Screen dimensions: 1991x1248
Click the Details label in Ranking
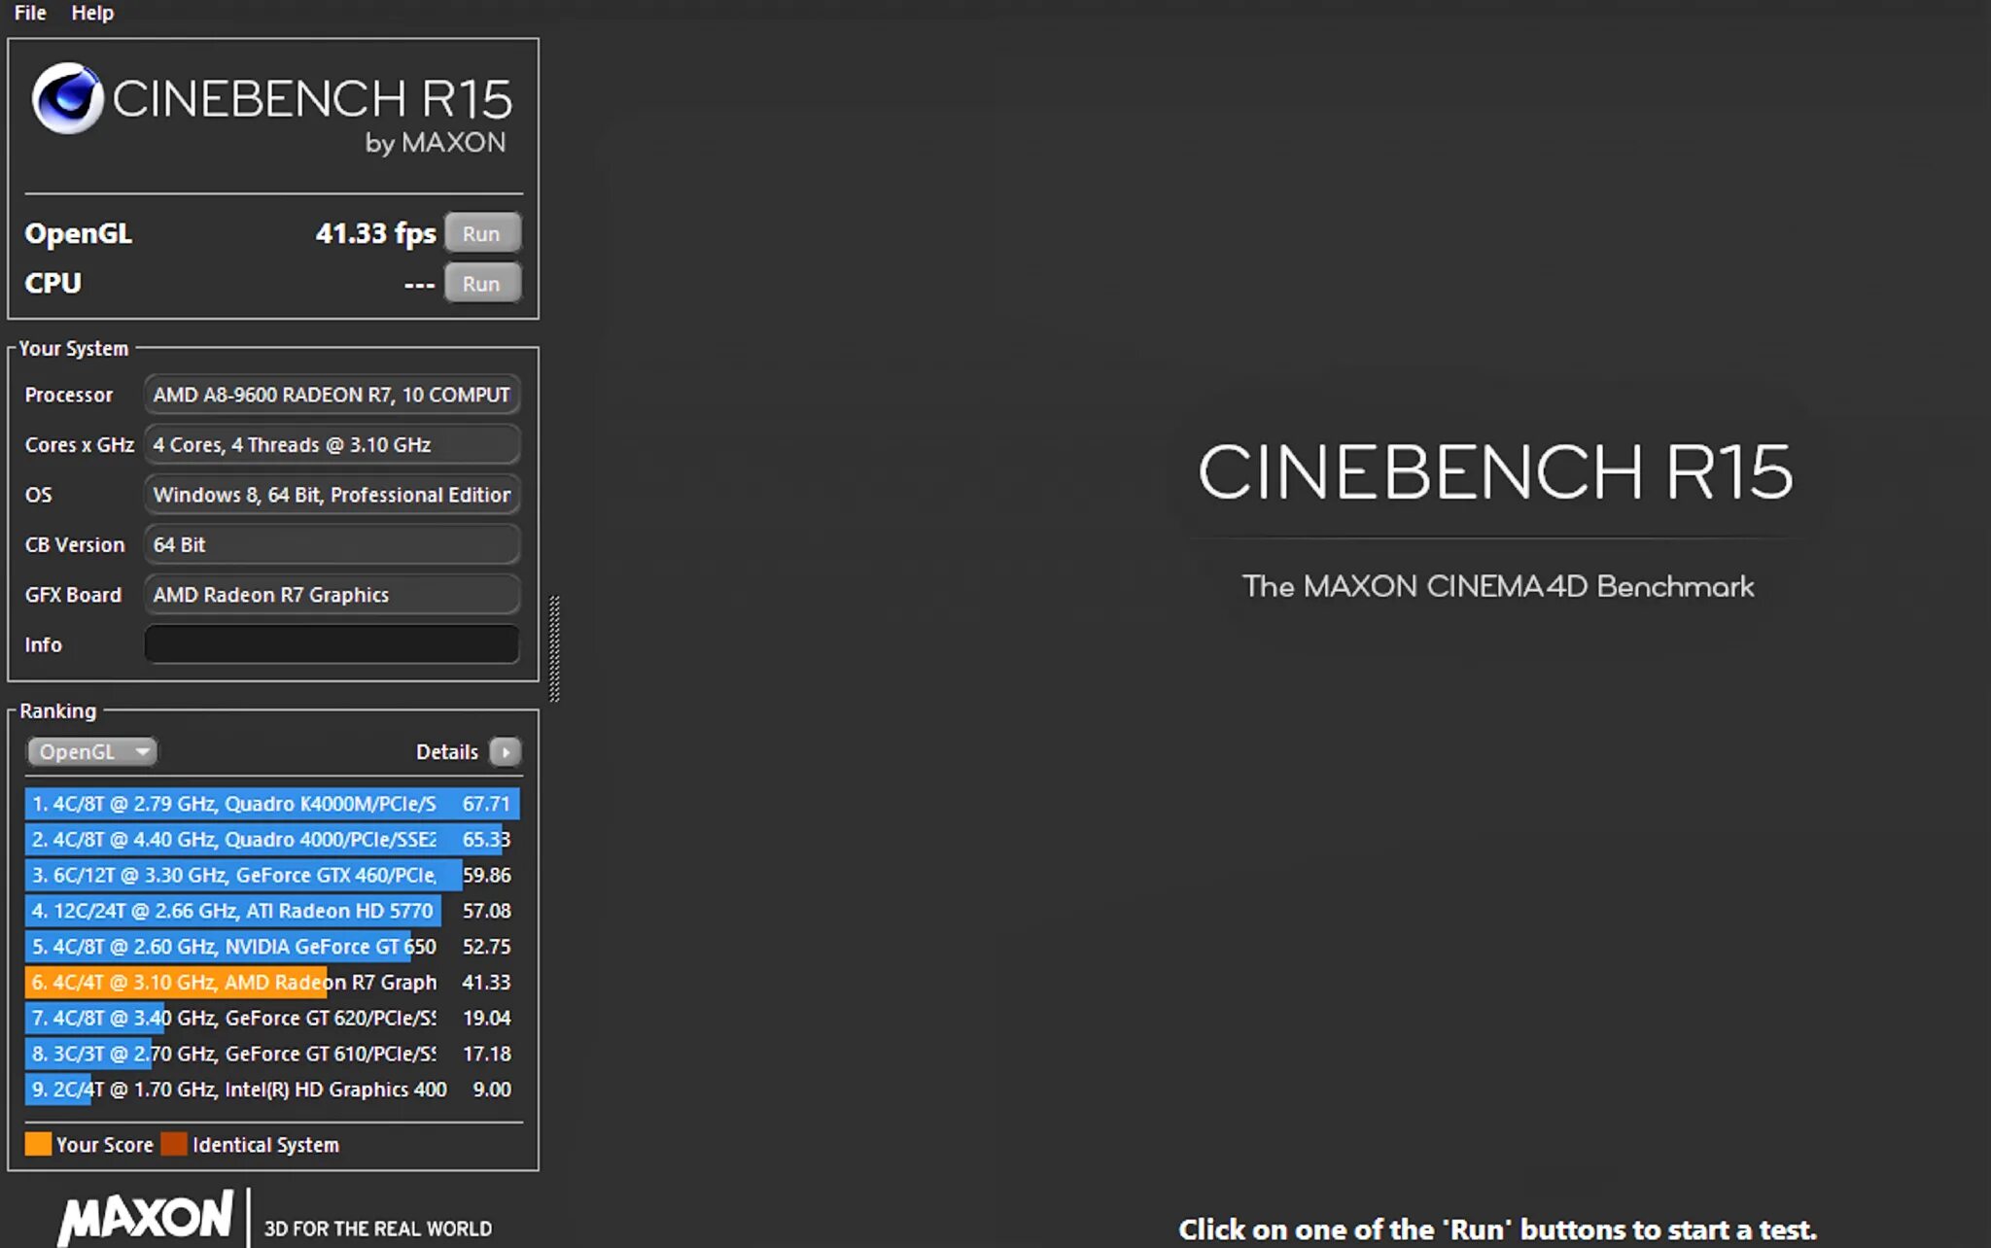(446, 751)
